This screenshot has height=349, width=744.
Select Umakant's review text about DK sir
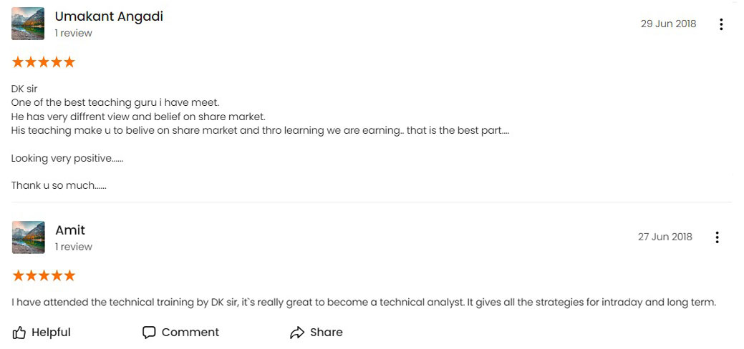pyautogui.click(x=260, y=137)
